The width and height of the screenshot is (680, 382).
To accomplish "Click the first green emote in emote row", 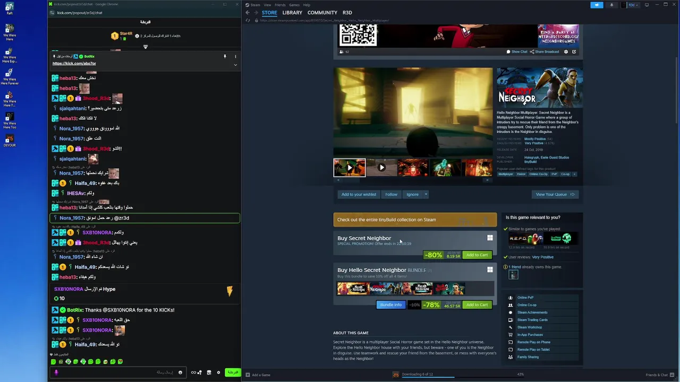I will pos(53,362).
